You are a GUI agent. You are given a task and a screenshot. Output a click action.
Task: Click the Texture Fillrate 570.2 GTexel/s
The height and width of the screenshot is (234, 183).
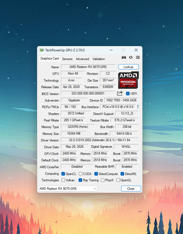point(124,120)
